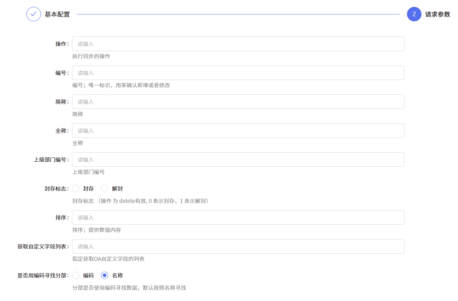Select the 封存 radio option
458x301 pixels.
[x=76, y=188]
